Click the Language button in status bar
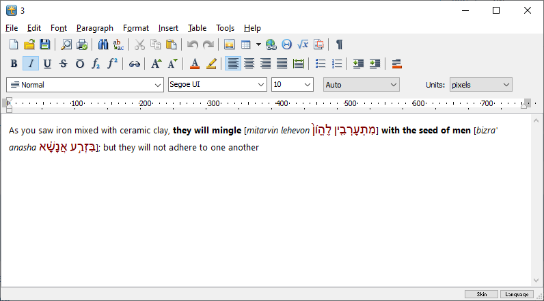Screen dimensions: 544x301 517,294
